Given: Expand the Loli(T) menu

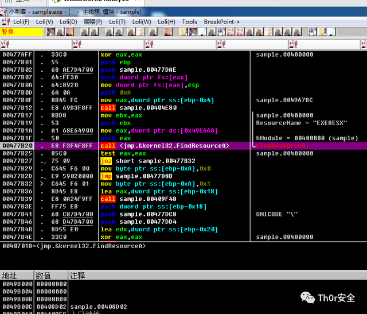Looking at the screenshot, I should pos(117,22).
